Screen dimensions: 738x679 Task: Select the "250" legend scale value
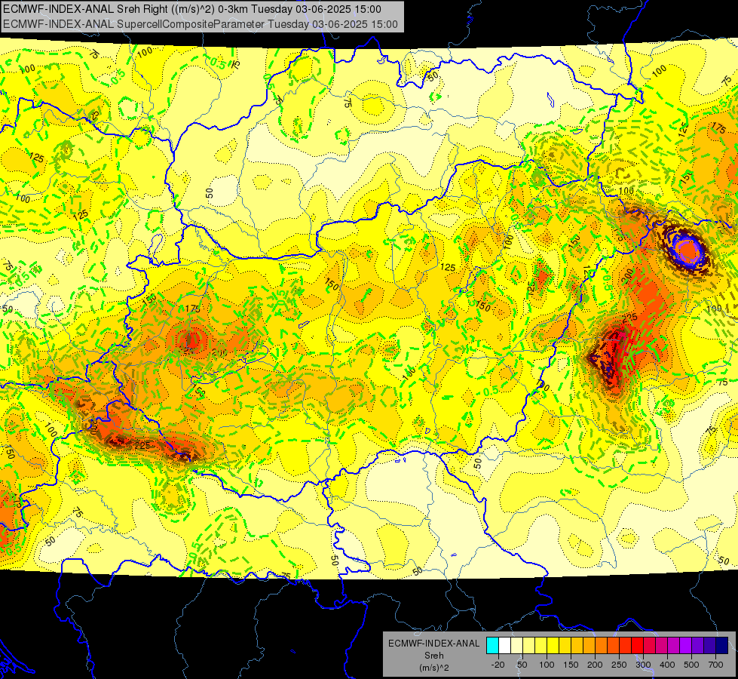coord(619,665)
